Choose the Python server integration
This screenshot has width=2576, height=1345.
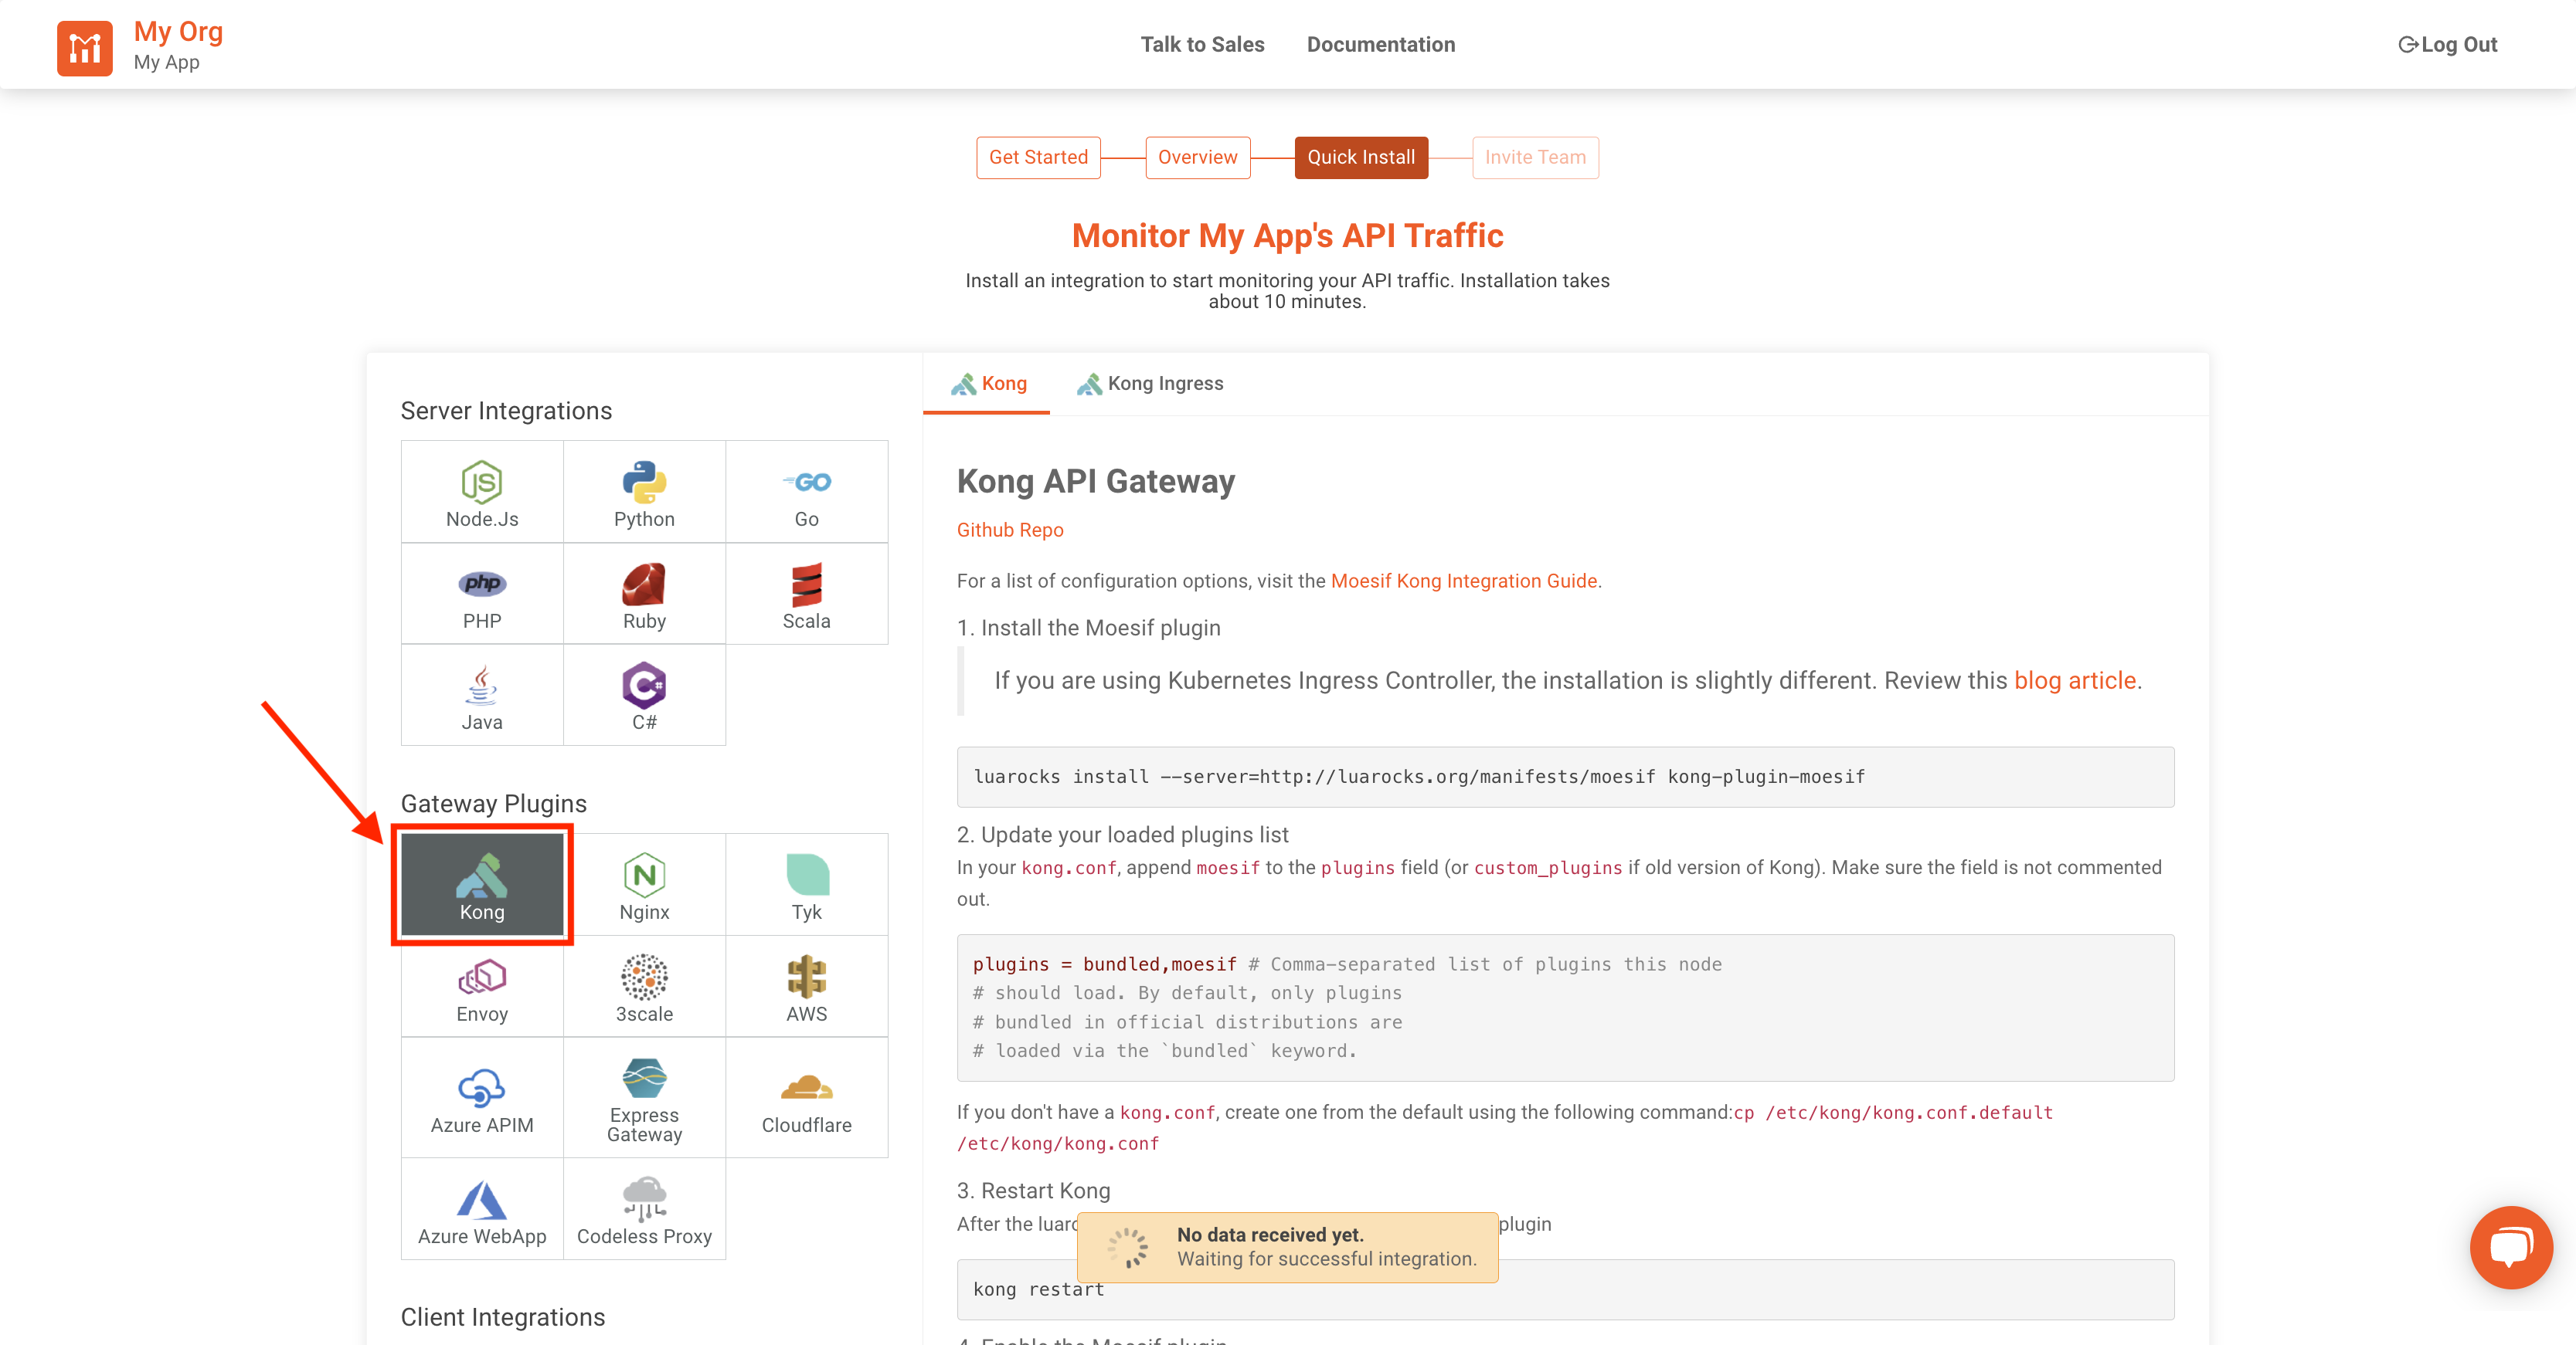click(x=644, y=493)
